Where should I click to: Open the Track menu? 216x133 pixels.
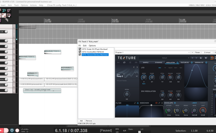pyautogui.click(x=16, y=5)
